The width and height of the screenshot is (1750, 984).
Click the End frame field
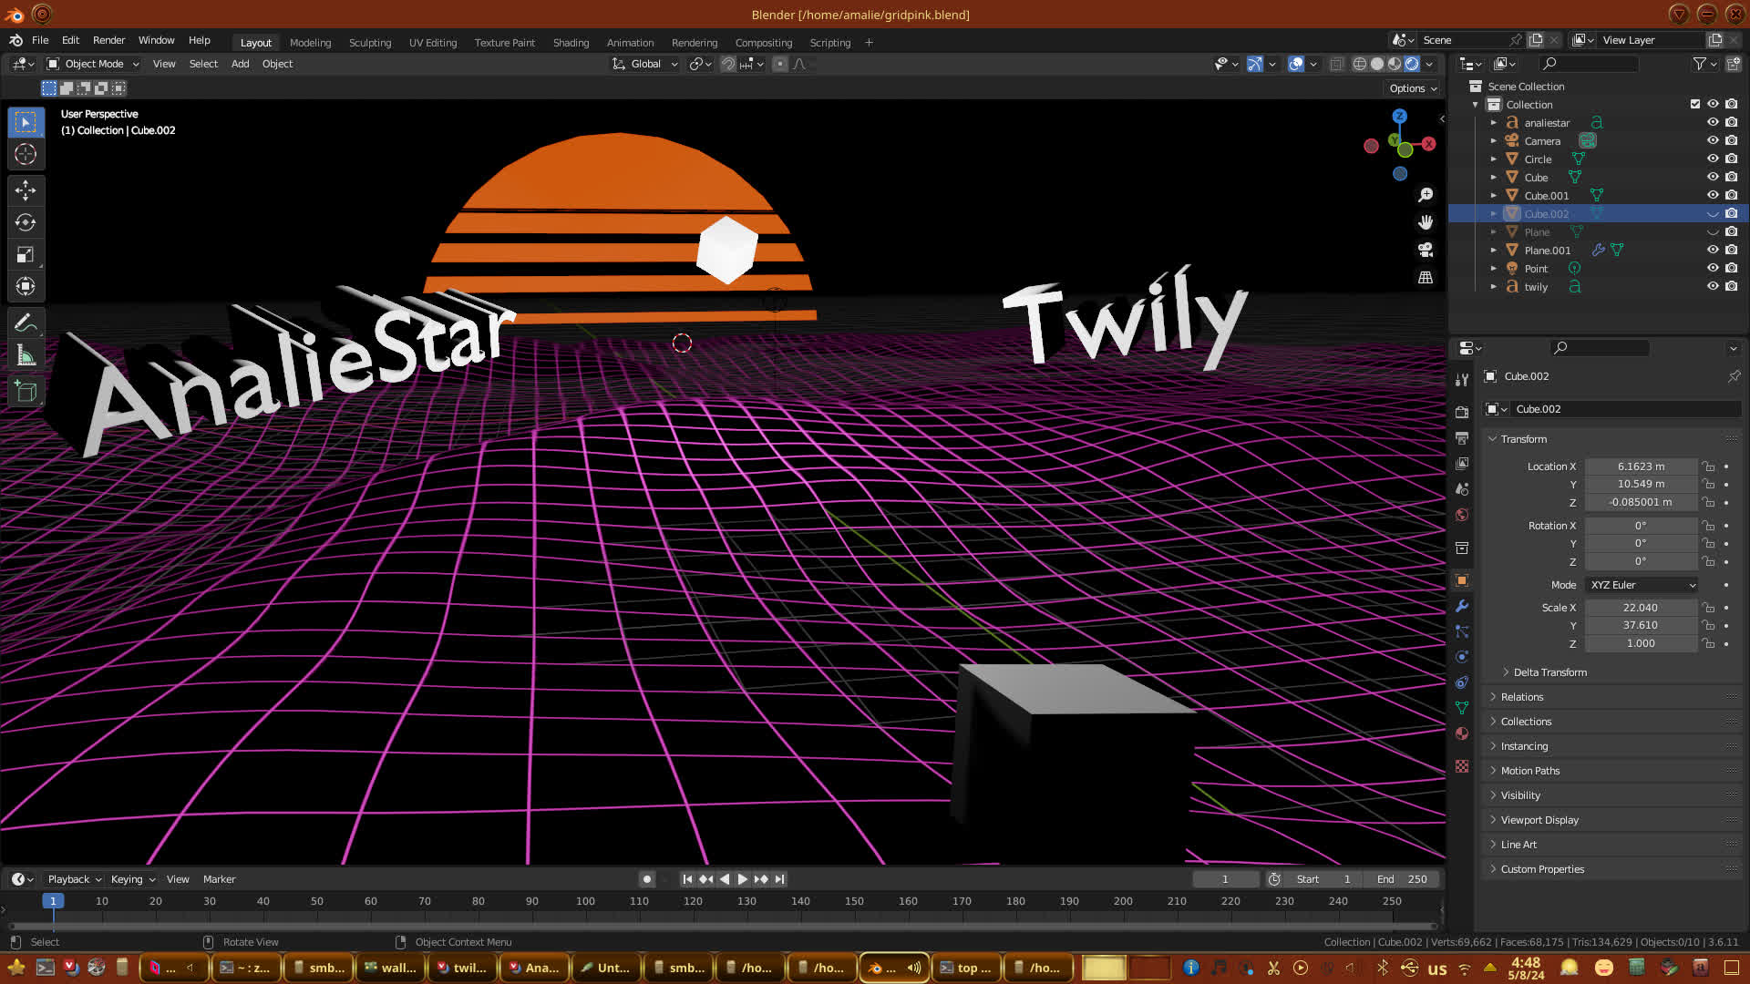click(1402, 879)
